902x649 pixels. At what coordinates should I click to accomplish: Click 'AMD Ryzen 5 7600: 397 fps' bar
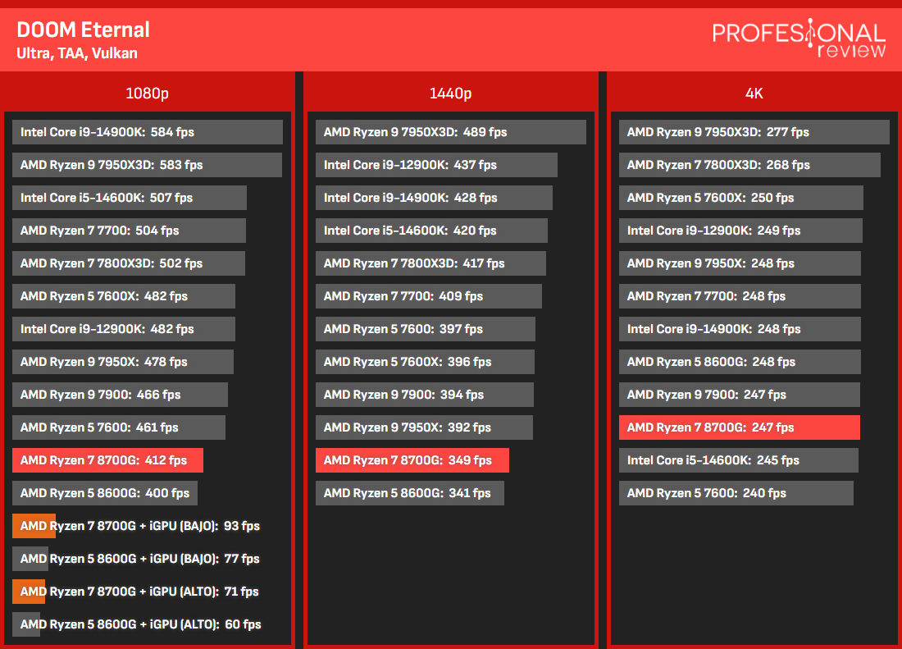pos(425,328)
